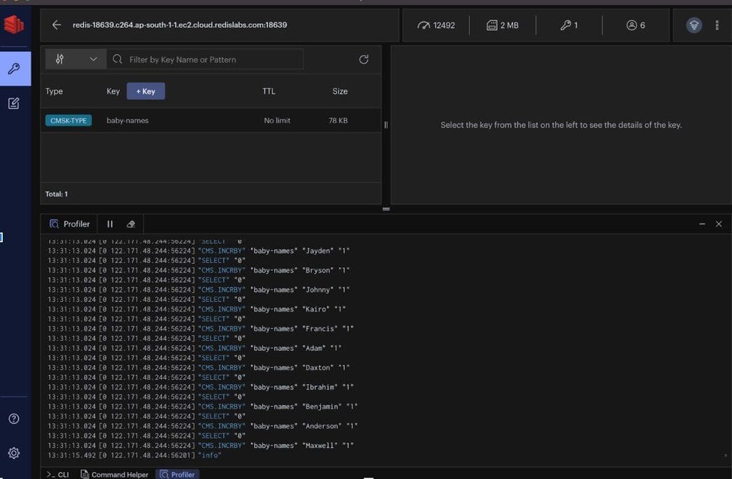This screenshot has height=479, width=732.
Task: Open Settings from the sidebar gear icon
Action: (x=15, y=453)
